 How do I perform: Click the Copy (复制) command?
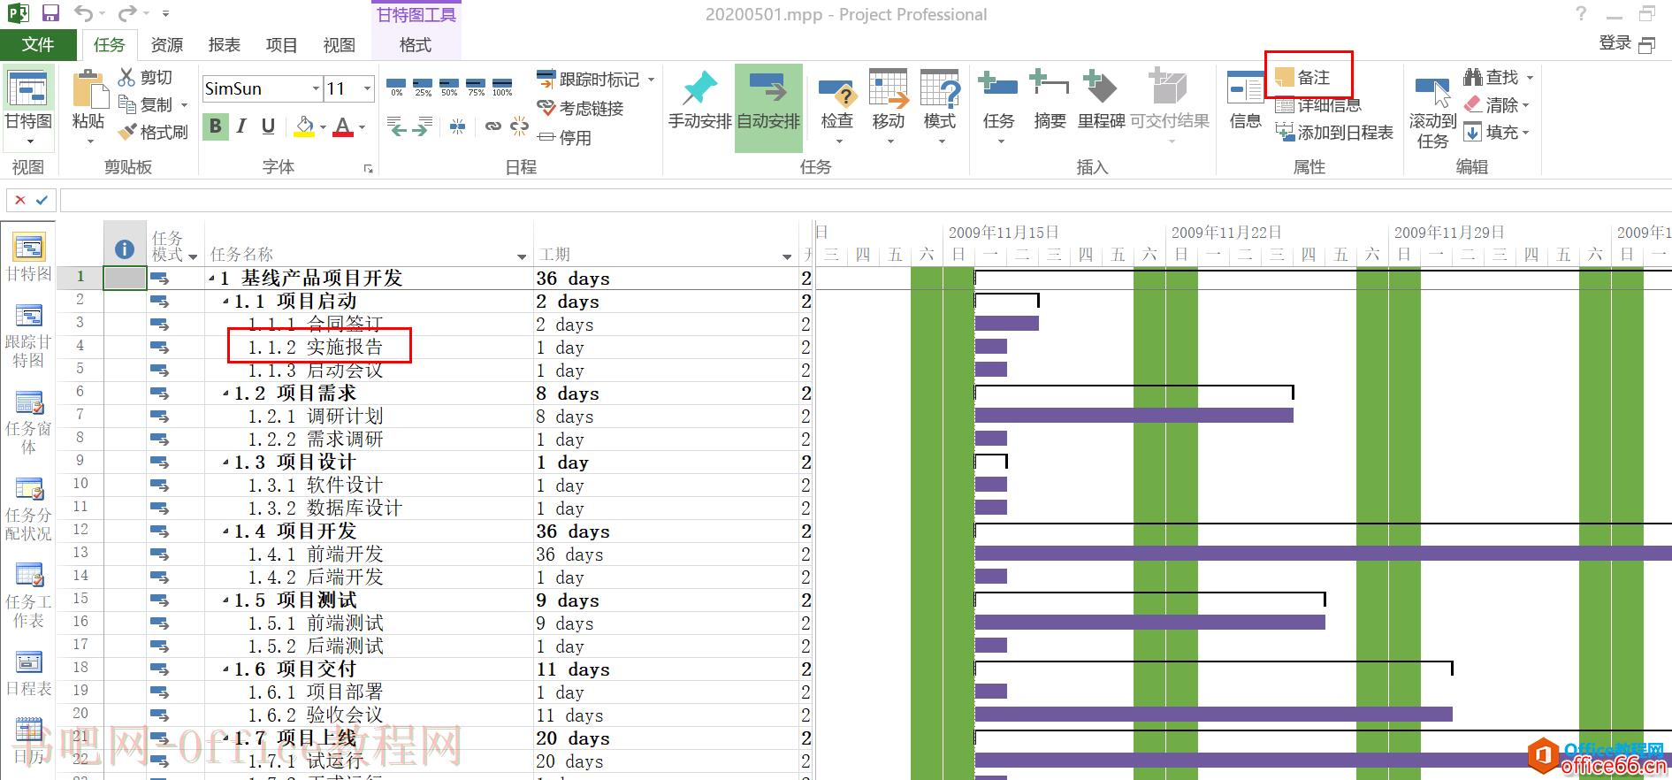147,105
